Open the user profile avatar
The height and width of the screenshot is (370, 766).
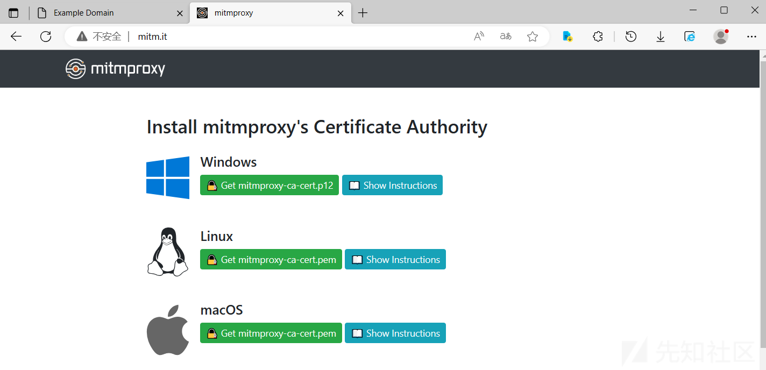point(720,37)
